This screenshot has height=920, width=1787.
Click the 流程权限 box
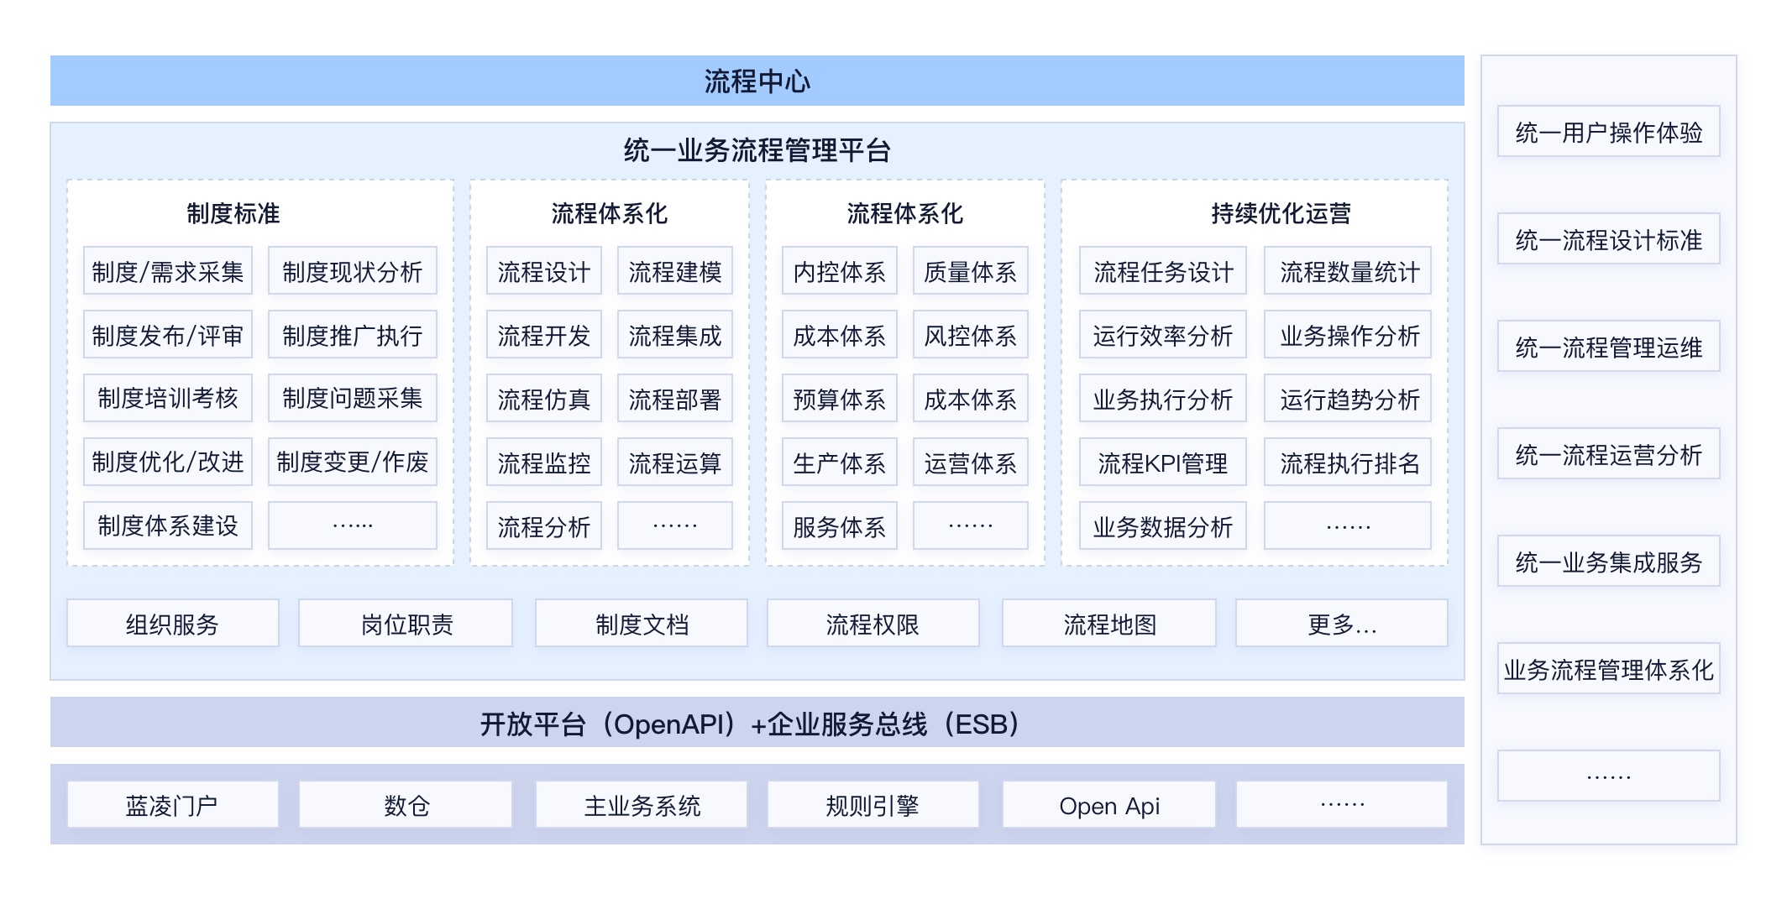(x=873, y=623)
